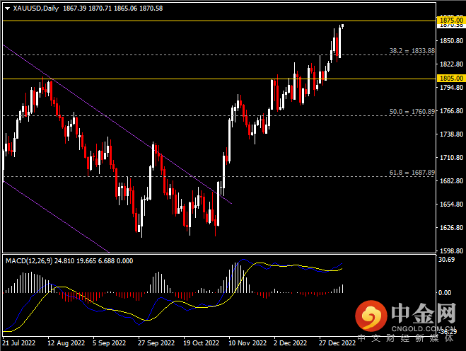
Task: Select the 1875.00 horizontal line price tag
Action: pyautogui.click(x=450, y=21)
